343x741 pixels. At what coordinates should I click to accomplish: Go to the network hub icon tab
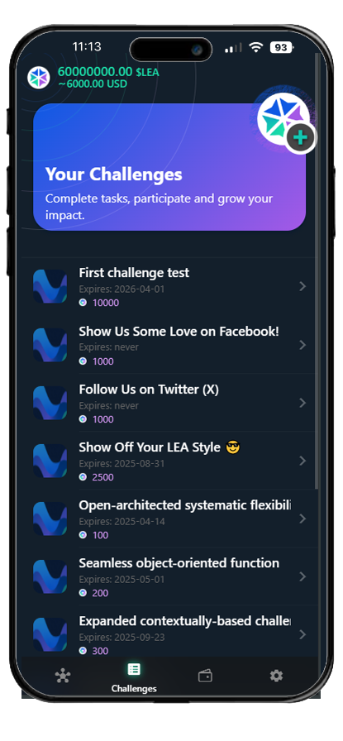[62, 676]
